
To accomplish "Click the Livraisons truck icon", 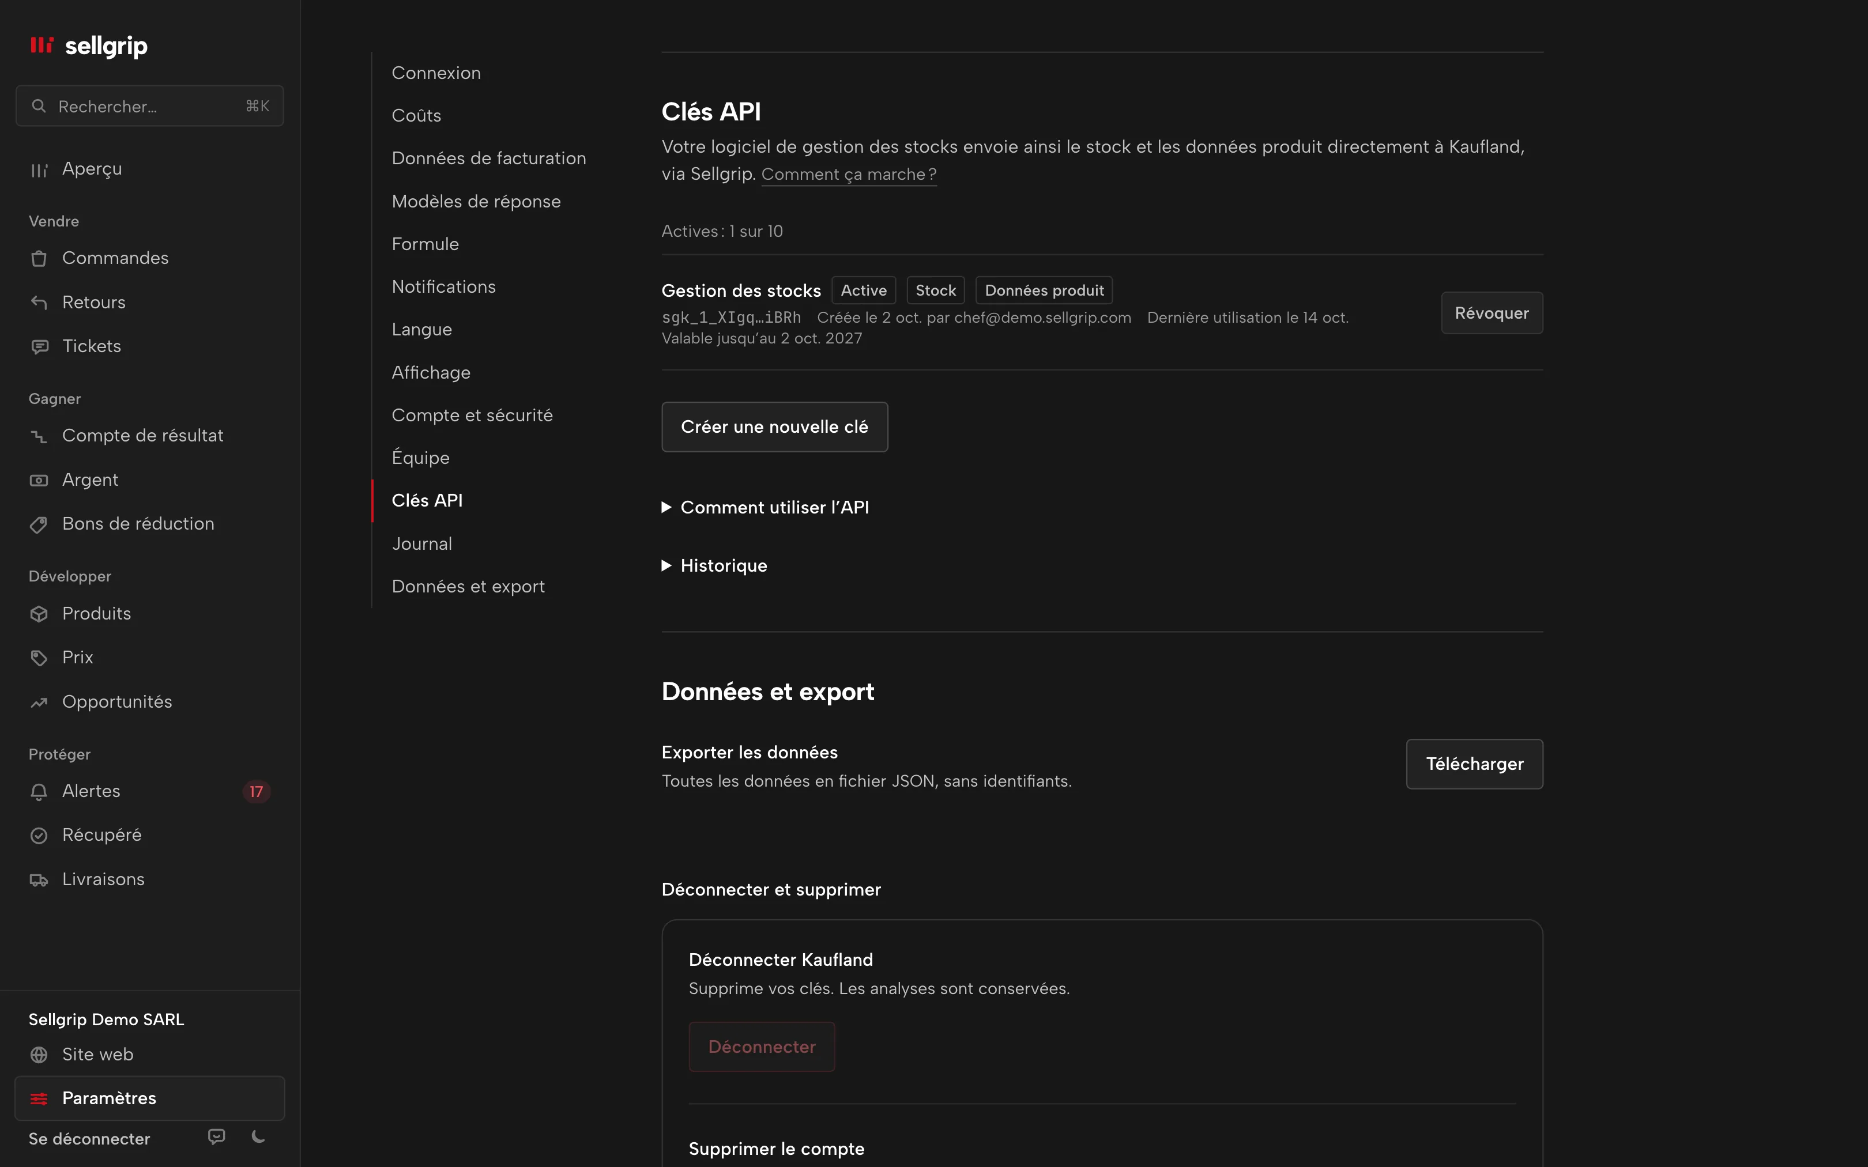I will click(39, 880).
